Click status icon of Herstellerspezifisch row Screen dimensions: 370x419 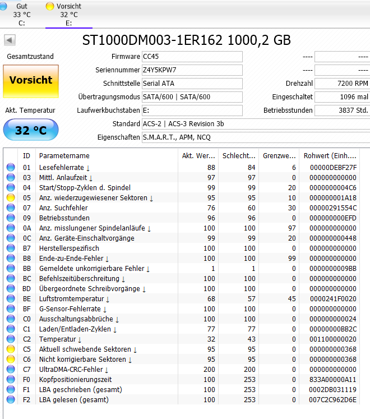pos(11,248)
